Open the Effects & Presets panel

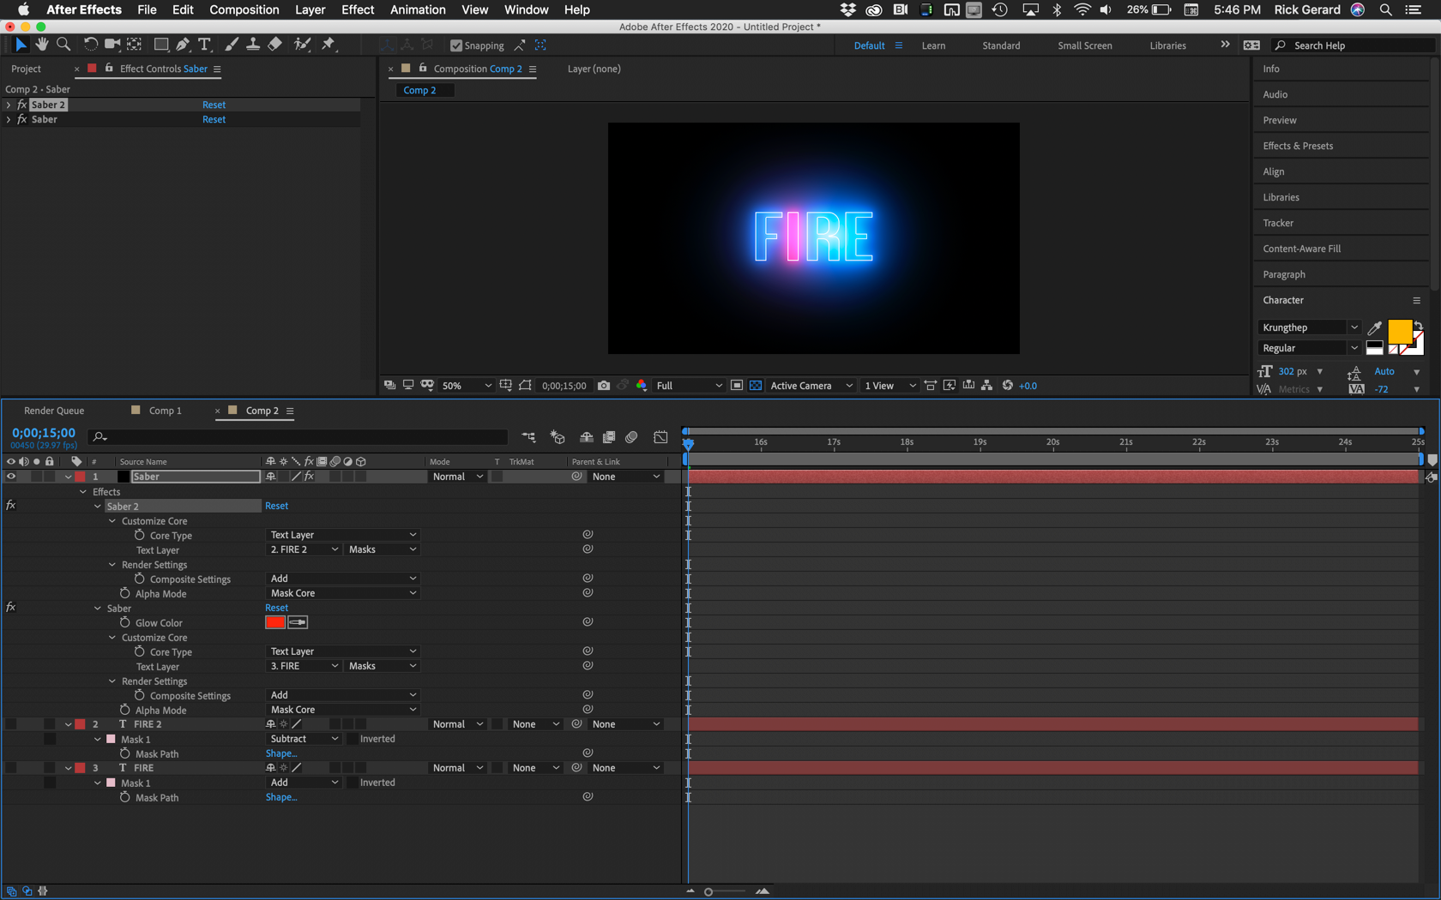pos(1298,146)
